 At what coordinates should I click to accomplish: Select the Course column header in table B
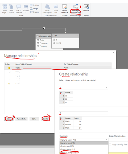pos(69,118)
